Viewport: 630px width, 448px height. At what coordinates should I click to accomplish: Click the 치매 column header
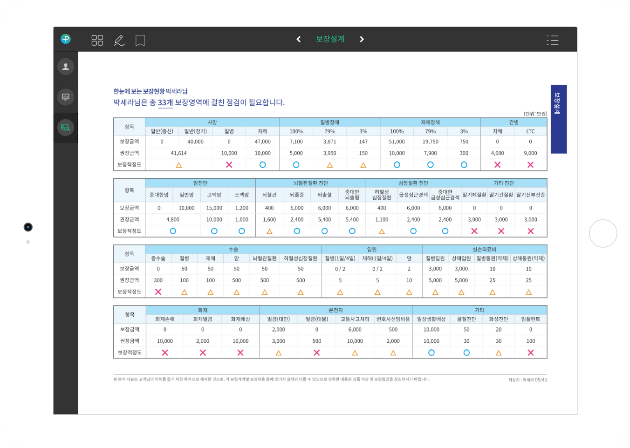497,131
